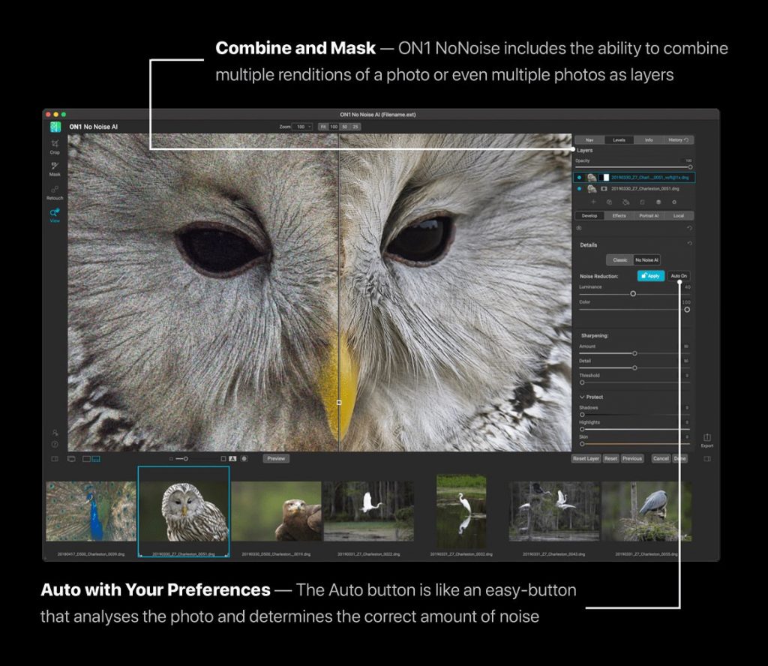Open the Local adjustments tab

tap(678, 216)
